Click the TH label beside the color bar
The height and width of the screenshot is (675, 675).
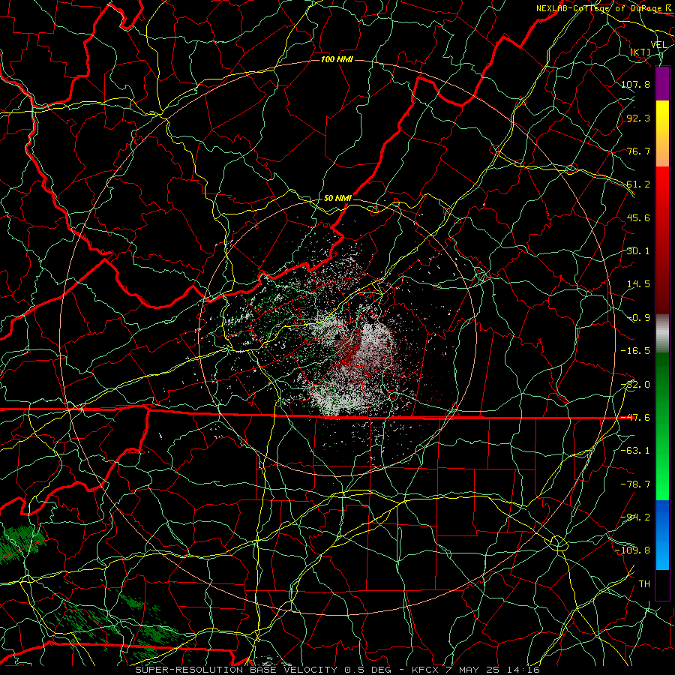(x=644, y=584)
